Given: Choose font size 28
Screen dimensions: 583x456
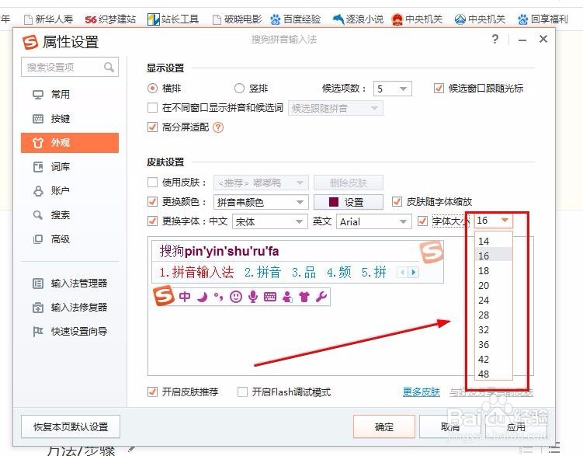Looking at the screenshot, I should point(494,315).
